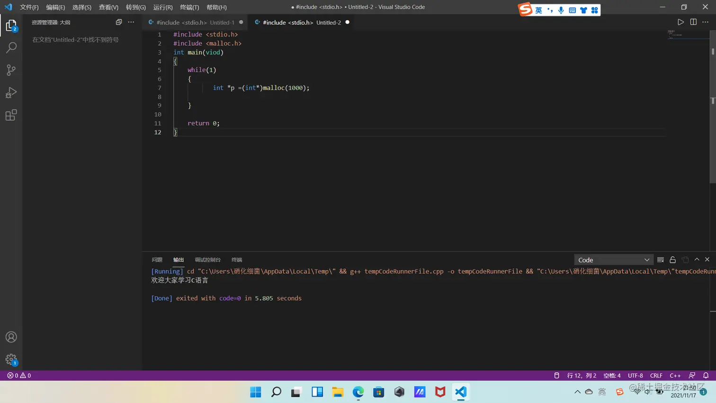Switch to the 输出 panel tab

179,260
